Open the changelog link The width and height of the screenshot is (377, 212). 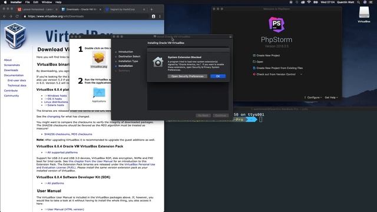click(54, 117)
